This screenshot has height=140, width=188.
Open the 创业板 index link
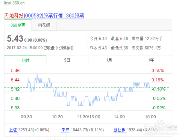click(x=120, y=130)
